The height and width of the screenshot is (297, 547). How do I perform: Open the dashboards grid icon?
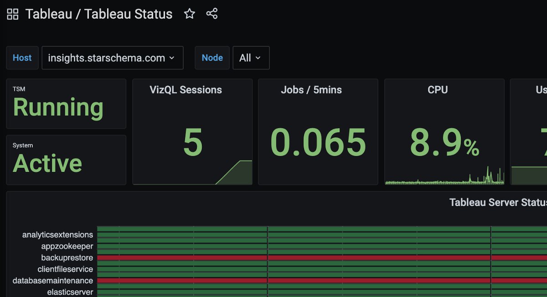[13, 14]
